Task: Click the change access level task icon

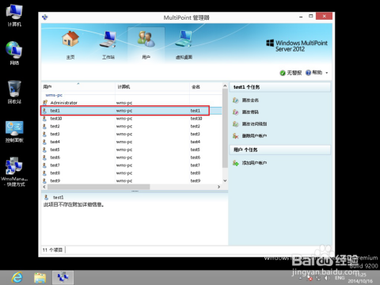Action: pos(236,123)
